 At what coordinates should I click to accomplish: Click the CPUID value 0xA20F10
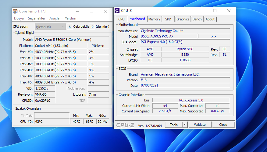pos(45,101)
